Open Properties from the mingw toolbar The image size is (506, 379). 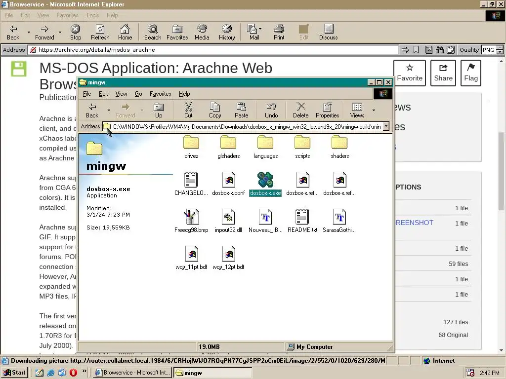327,110
